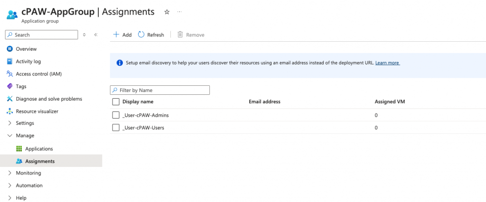This screenshot has width=486, height=202.
Task: Click the magnifier icon in Filter by Name
Action: pos(115,90)
